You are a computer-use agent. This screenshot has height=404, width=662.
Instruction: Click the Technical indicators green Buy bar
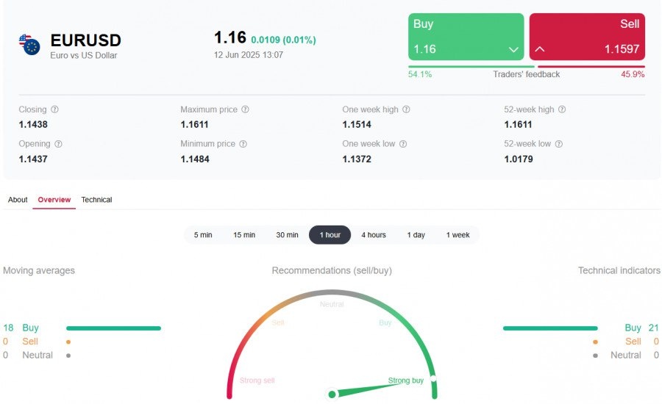550,328
